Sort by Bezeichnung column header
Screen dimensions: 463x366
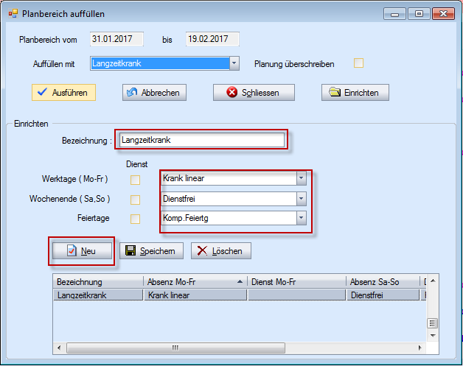click(x=98, y=282)
